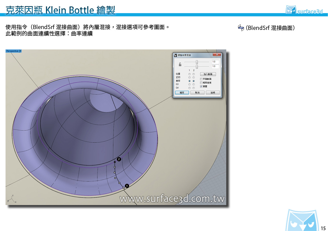Click the Rhino icon in dialog title bar
Image resolution: width=328 pixels, height=231 pixels.
click(x=175, y=55)
